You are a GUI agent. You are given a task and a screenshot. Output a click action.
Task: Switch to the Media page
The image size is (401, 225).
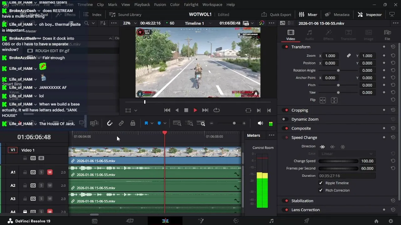coord(95,221)
